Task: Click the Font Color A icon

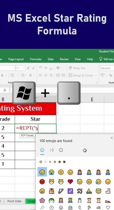Action: pos(30,75)
